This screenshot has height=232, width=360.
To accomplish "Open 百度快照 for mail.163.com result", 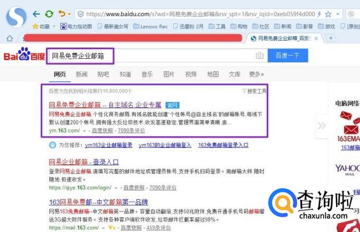I will pyautogui.click(x=131, y=228).
